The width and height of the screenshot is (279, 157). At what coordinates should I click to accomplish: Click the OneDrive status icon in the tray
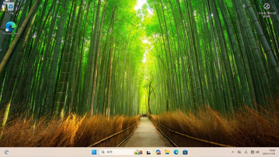[239, 152]
